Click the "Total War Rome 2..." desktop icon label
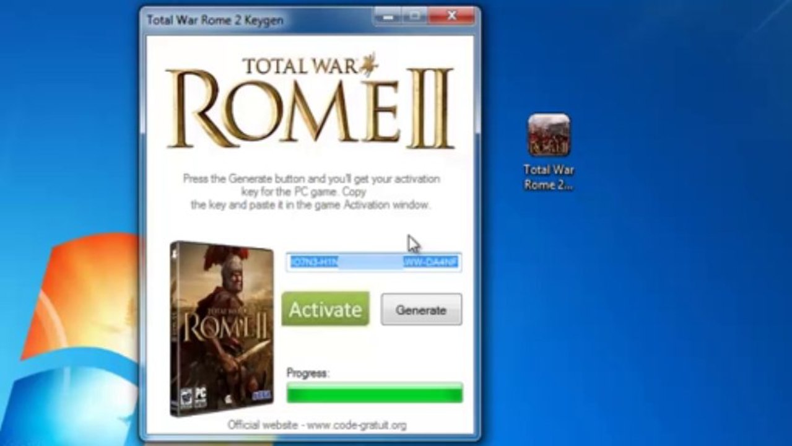 [549, 177]
